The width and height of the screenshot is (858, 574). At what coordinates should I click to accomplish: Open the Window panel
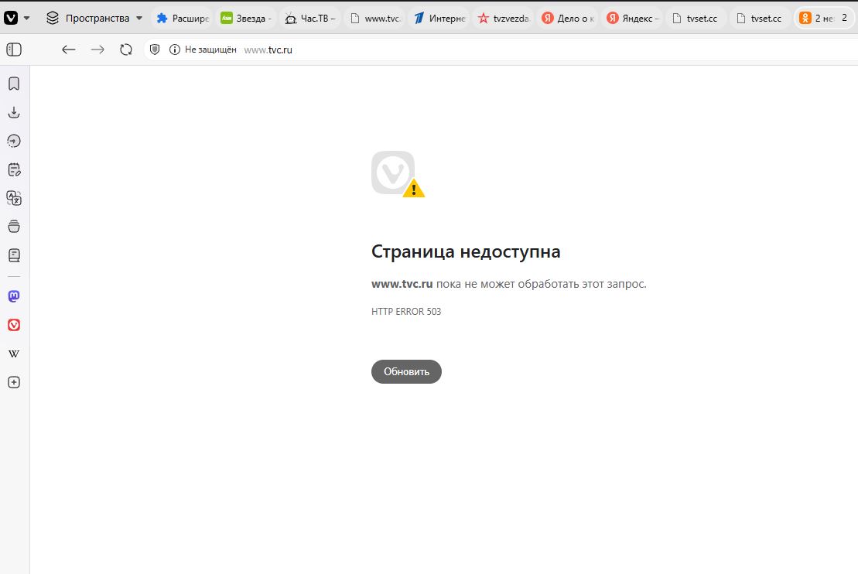14,227
